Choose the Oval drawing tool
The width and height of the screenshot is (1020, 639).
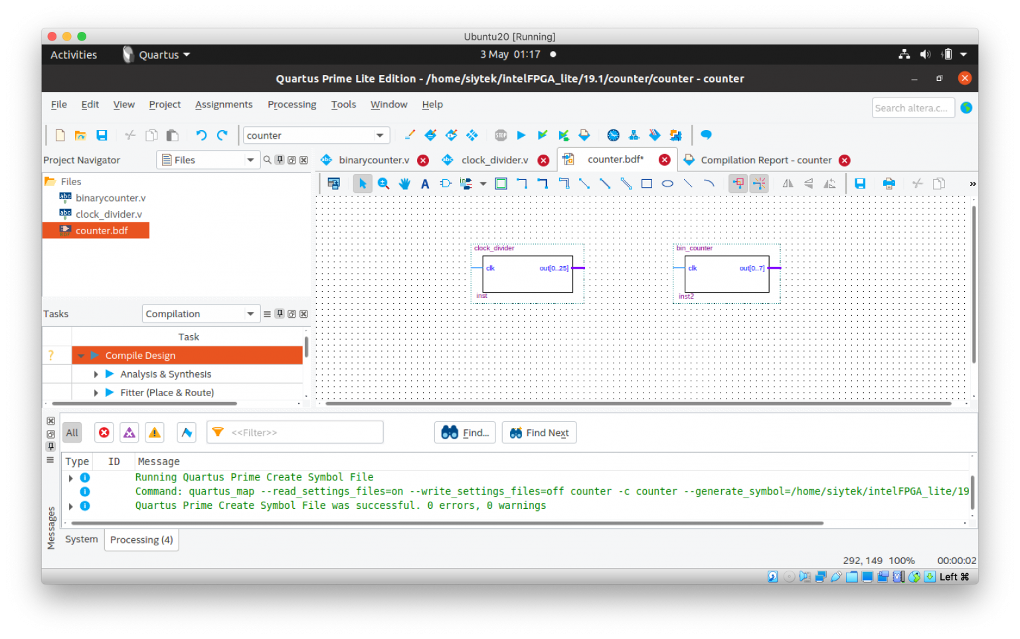[667, 183]
